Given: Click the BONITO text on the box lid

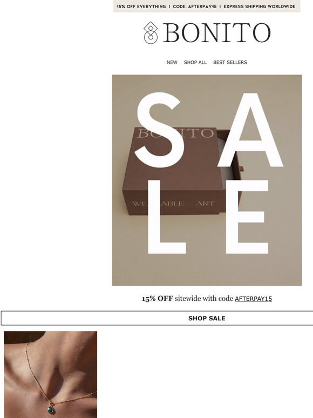Looking at the screenshot, I should (x=175, y=133).
